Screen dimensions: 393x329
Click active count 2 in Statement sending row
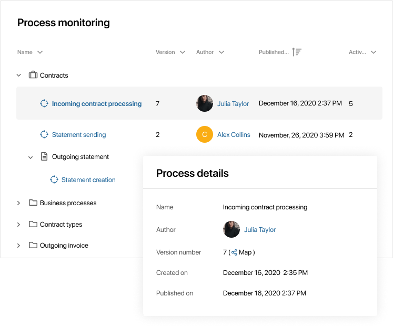pos(350,134)
